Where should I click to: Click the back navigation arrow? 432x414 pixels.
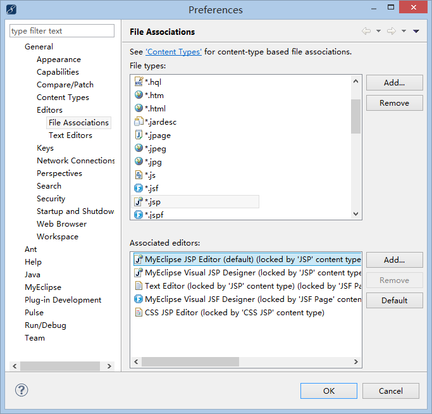[366, 31]
